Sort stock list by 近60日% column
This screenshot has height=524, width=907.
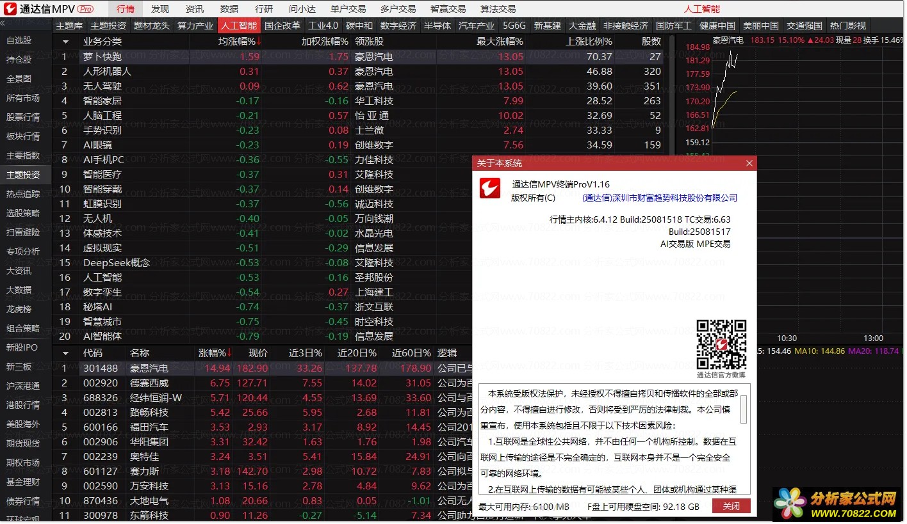[x=411, y=353]
